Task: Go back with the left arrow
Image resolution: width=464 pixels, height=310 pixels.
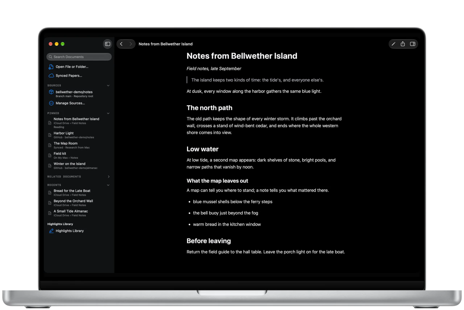Action: tap(121, 44)
